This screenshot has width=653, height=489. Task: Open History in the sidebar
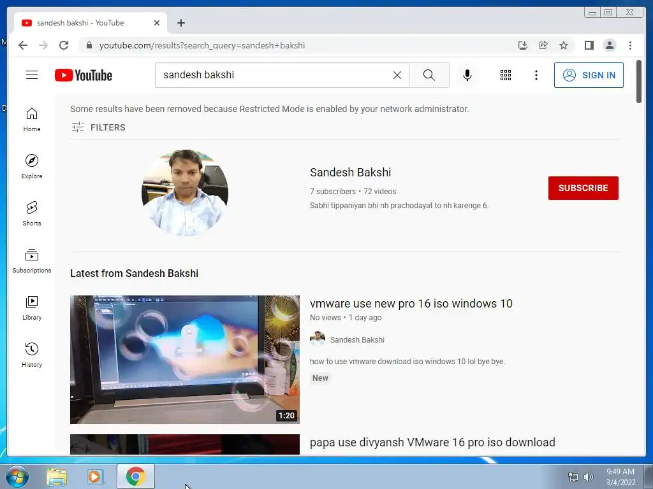[x=32, y=355]
